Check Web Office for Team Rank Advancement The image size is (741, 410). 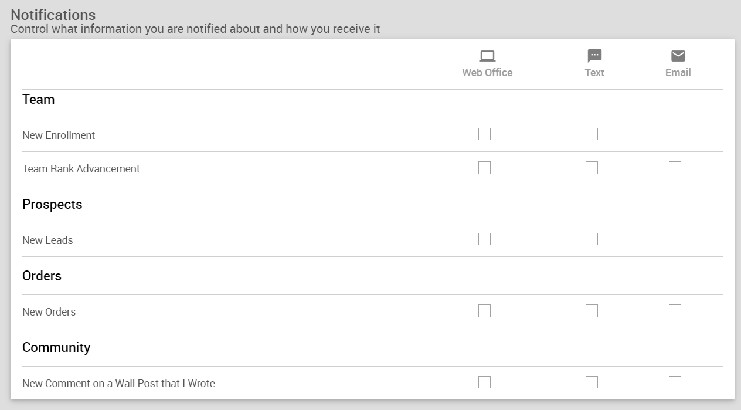pos(485,168)
